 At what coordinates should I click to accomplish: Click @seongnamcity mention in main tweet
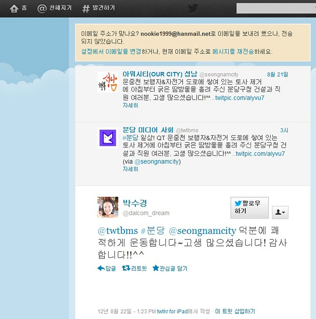[x=202, y=231]
